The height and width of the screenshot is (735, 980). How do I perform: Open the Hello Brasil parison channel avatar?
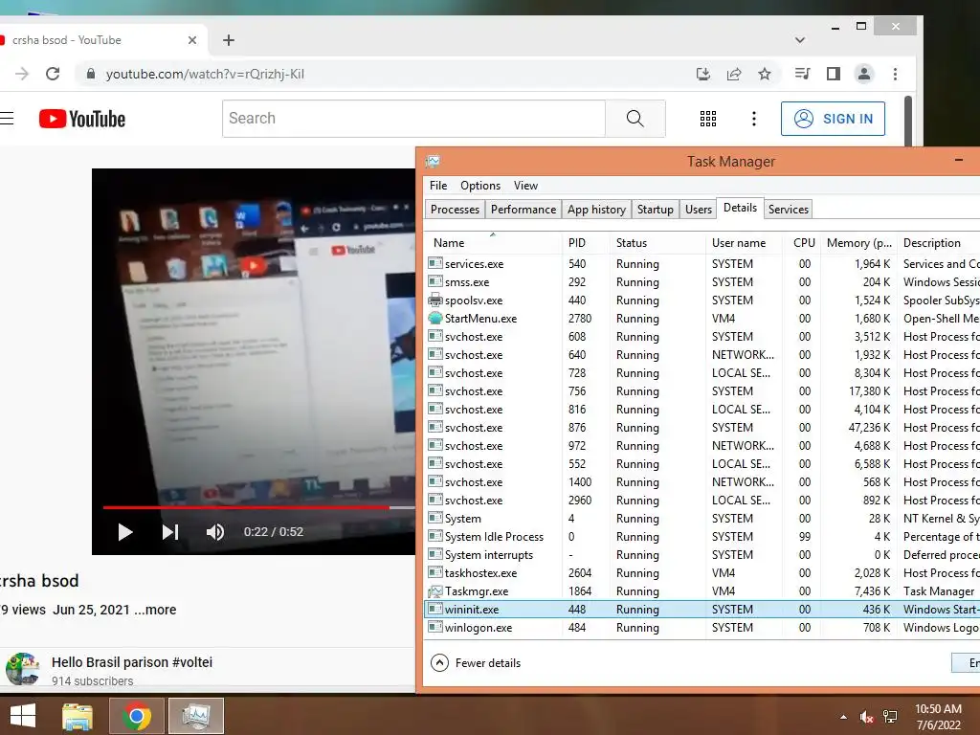pos(23,669)
